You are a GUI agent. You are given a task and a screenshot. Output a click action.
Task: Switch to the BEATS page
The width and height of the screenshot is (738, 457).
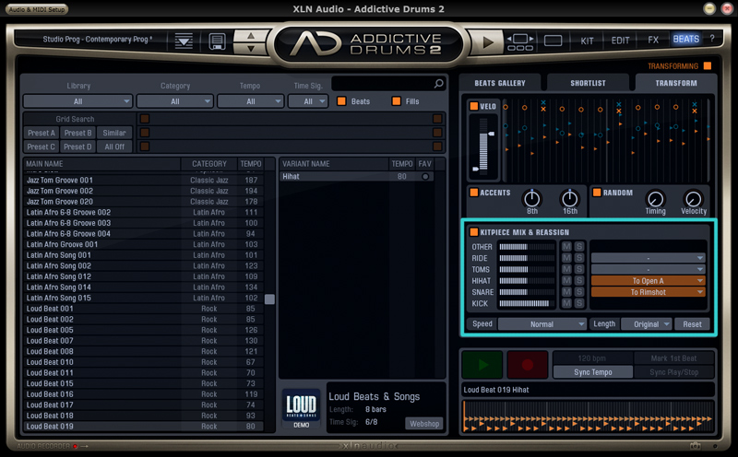pyautogui.click(x=685, y=39)
